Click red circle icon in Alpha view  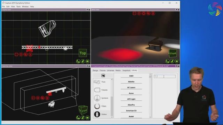pos(21,55)
